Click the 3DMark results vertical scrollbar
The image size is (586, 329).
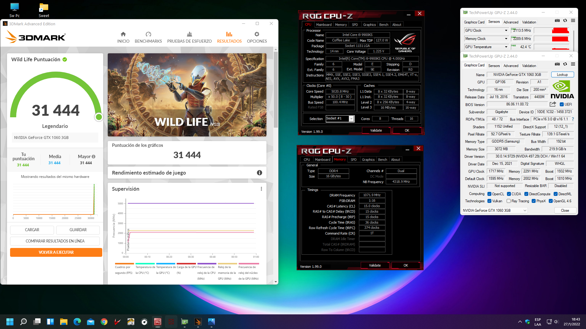point(276,90)
